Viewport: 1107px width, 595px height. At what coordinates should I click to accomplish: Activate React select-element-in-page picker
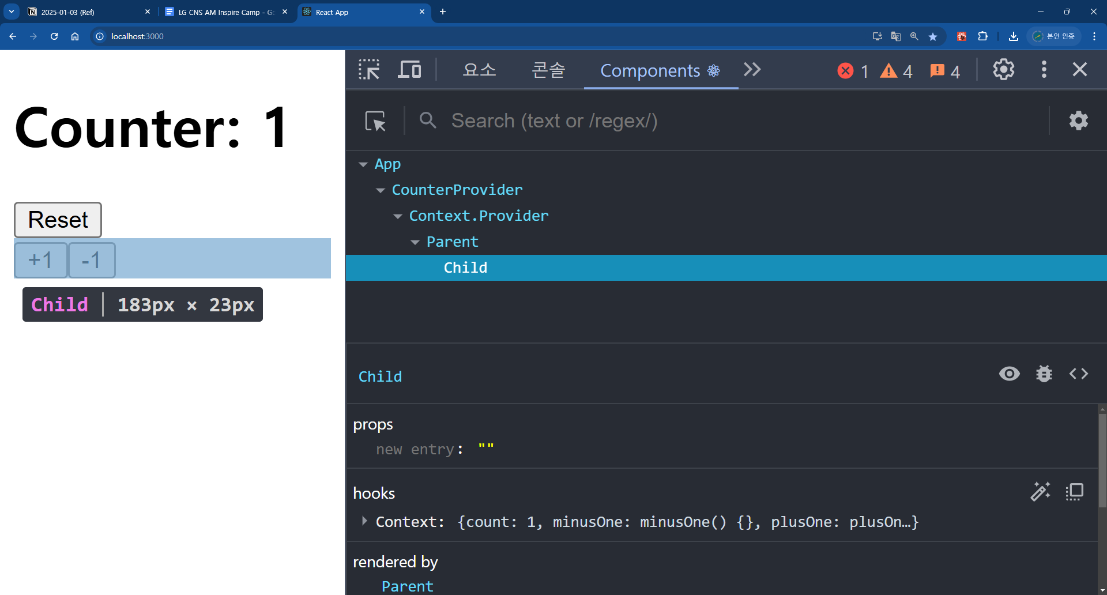coord(375,121)
